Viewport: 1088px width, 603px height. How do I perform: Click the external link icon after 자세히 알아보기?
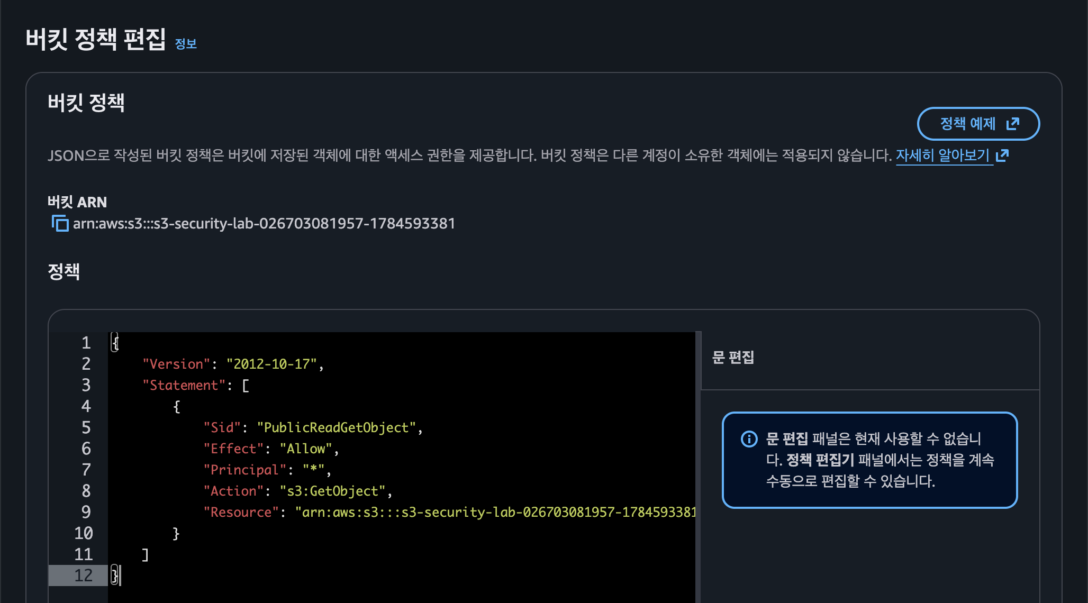coord(1002,156)
